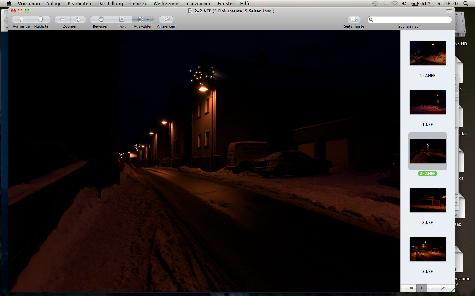Zoom in with the plus button
Image resolution: width=475 pixels, height=296 pixels.
coord(78,20)
